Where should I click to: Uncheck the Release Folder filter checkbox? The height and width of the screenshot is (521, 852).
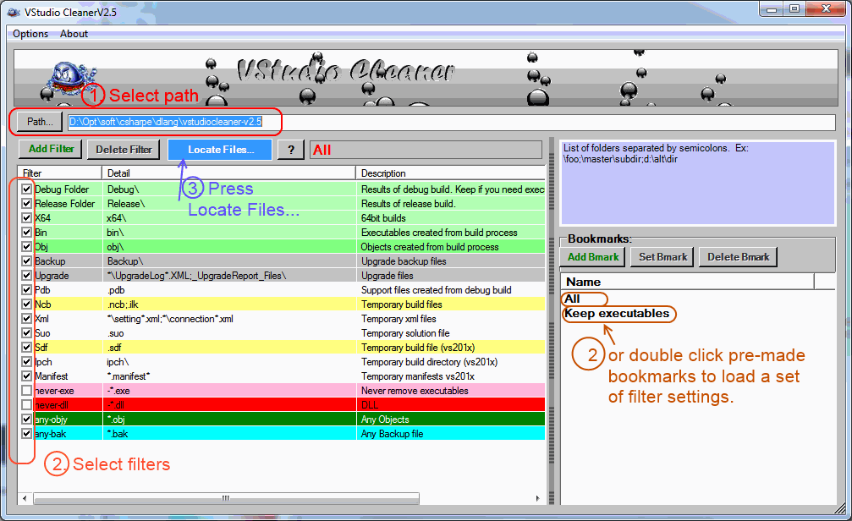coord(26,203)
